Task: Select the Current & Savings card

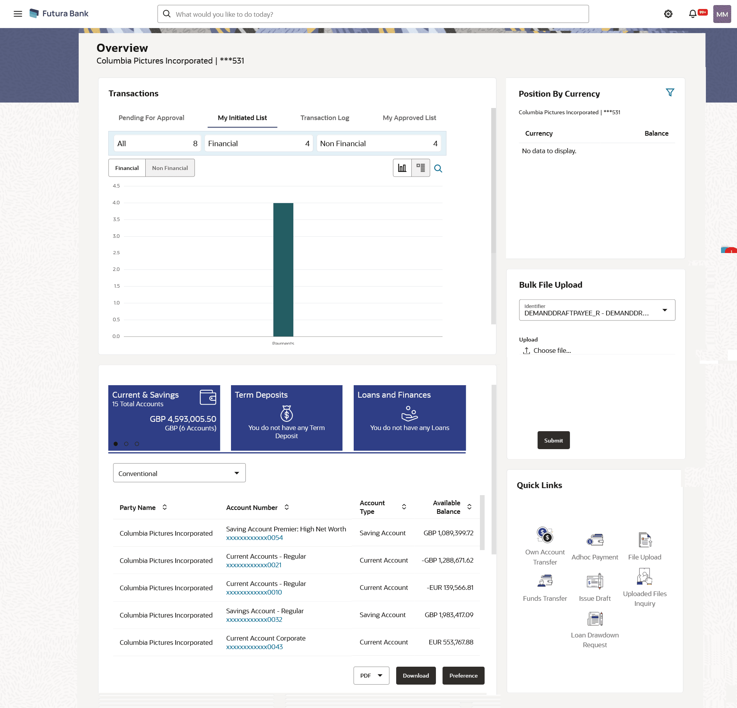Action: [x=164, y=418]
